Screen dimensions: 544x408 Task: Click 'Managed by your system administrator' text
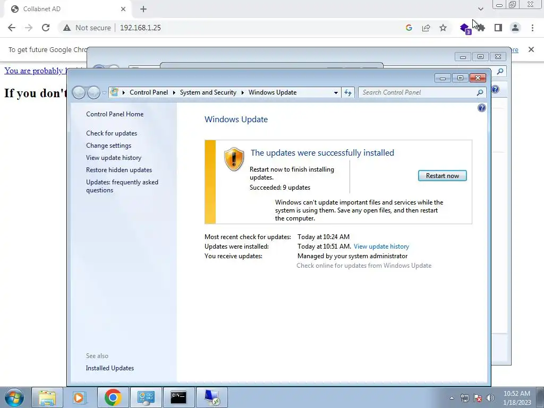click(x=353, y=256)
